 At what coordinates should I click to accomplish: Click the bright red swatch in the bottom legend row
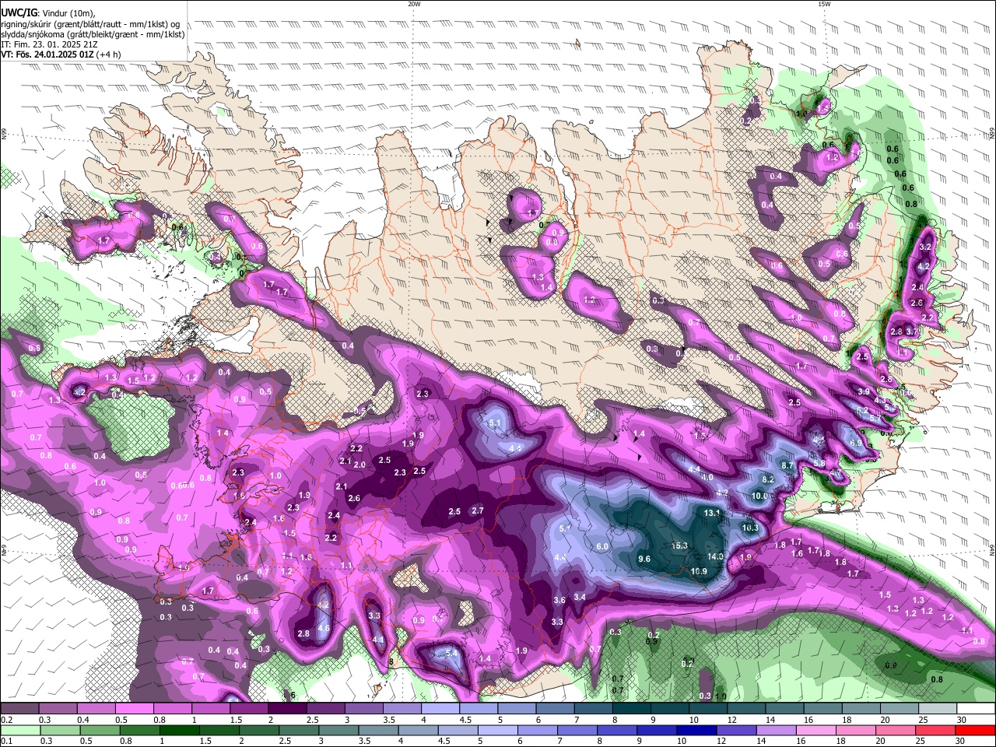pos(975,730)
